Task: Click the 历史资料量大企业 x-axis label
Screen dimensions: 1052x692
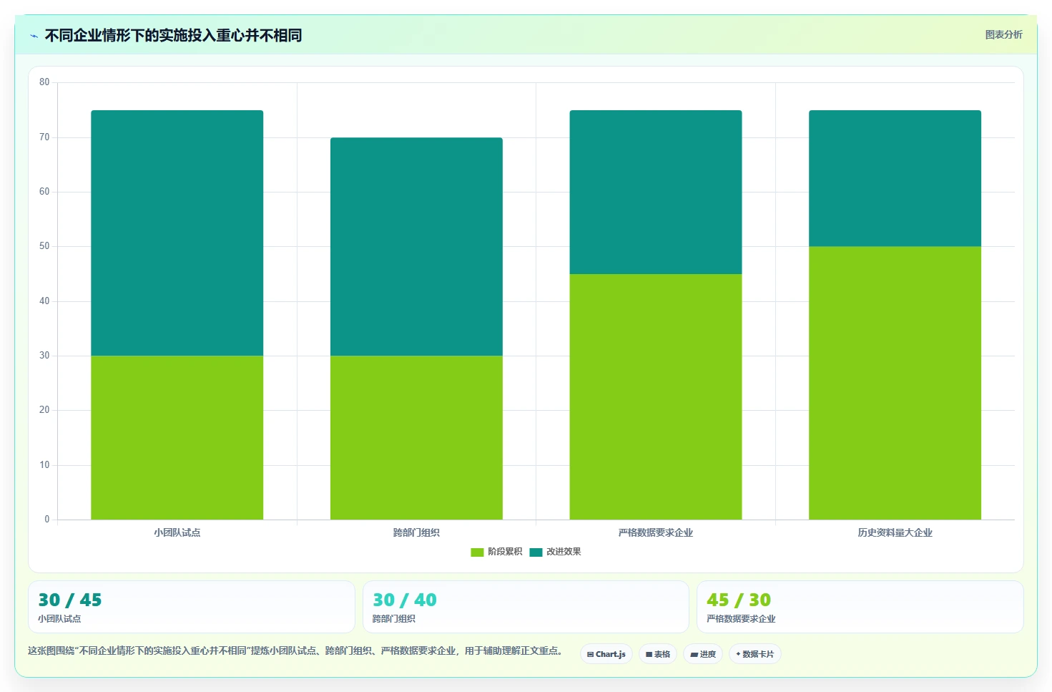Action: (895, 532)
